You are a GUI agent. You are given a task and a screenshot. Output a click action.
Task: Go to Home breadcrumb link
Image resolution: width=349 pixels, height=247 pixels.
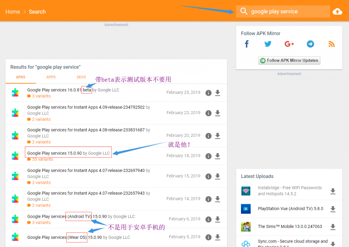13,12
